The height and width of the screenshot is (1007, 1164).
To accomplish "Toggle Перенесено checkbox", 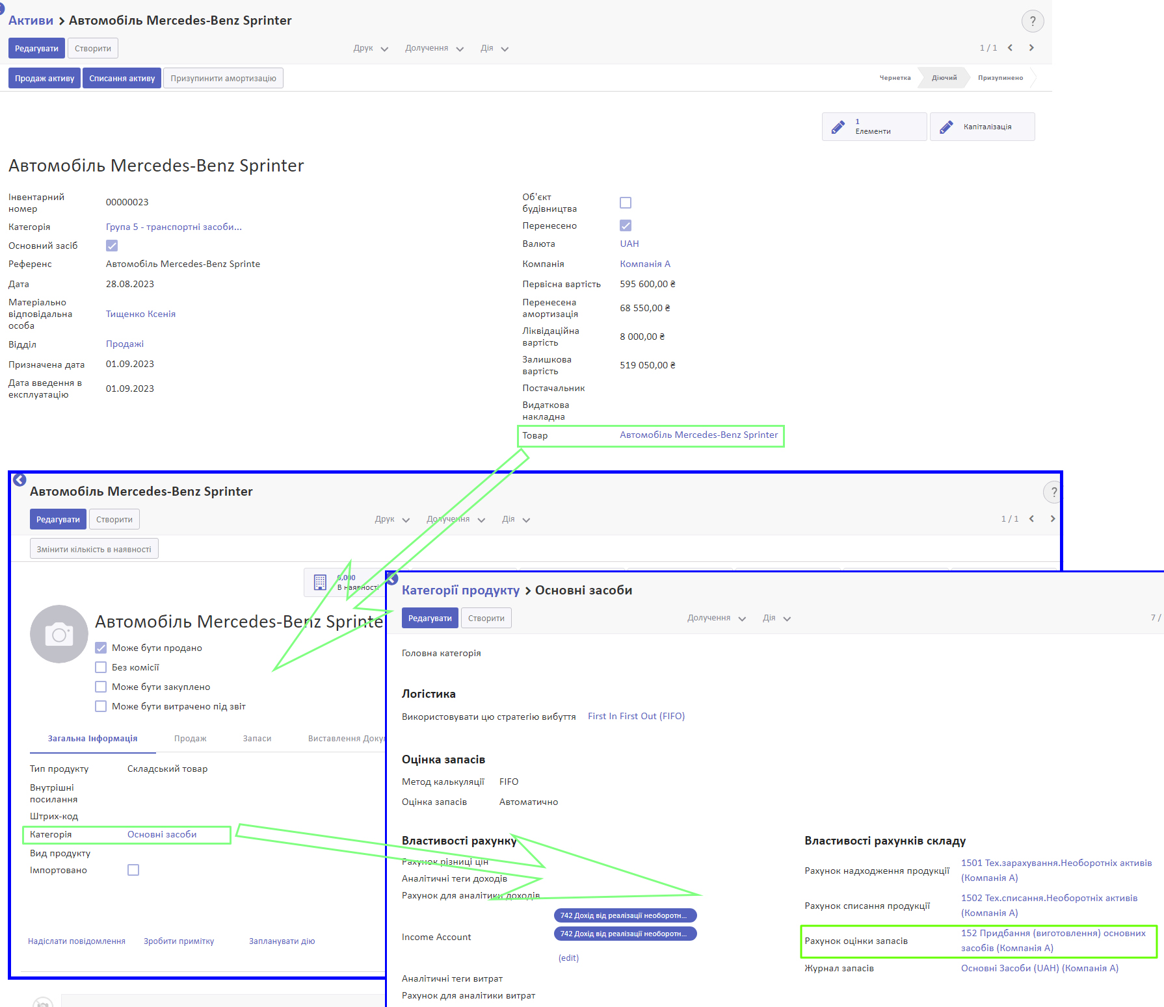I will [626, 225].
